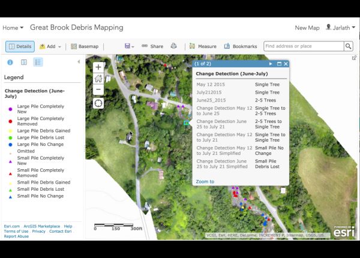The height and width of the screenshot is (258, 360).
Task: Open Bookmarks
Action: pyautogui.click(x=241, y=46)
